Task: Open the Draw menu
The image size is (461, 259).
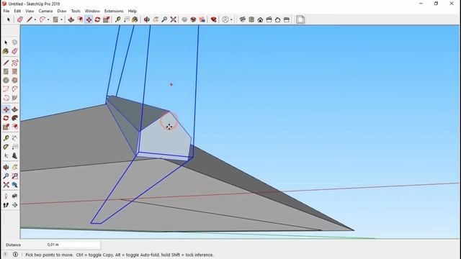Action: point(62,11)
